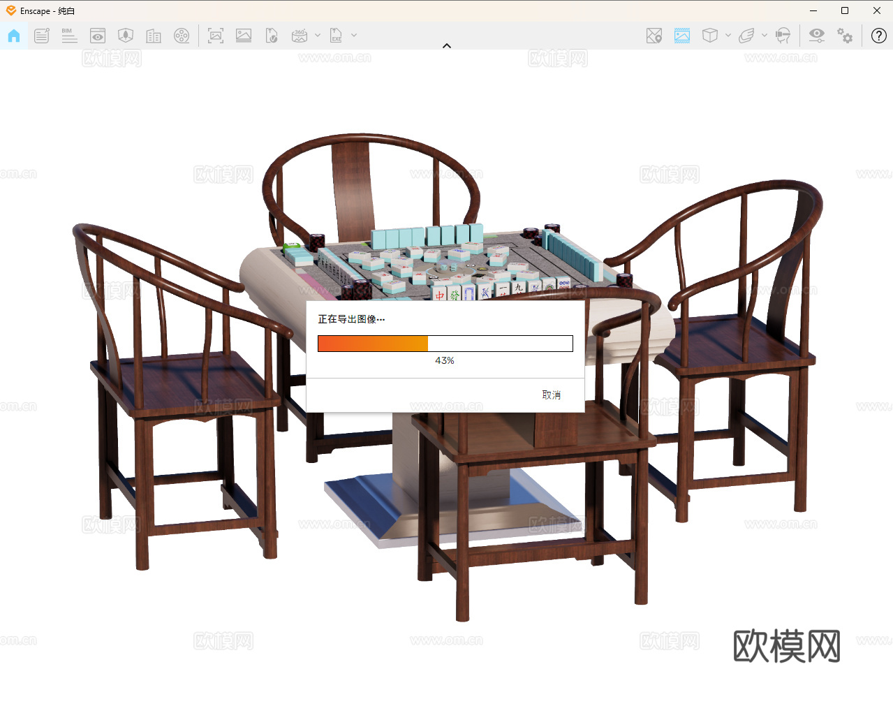
Task: Collapse the toolbar with the up chevron
Action: [x=447, y=45]
